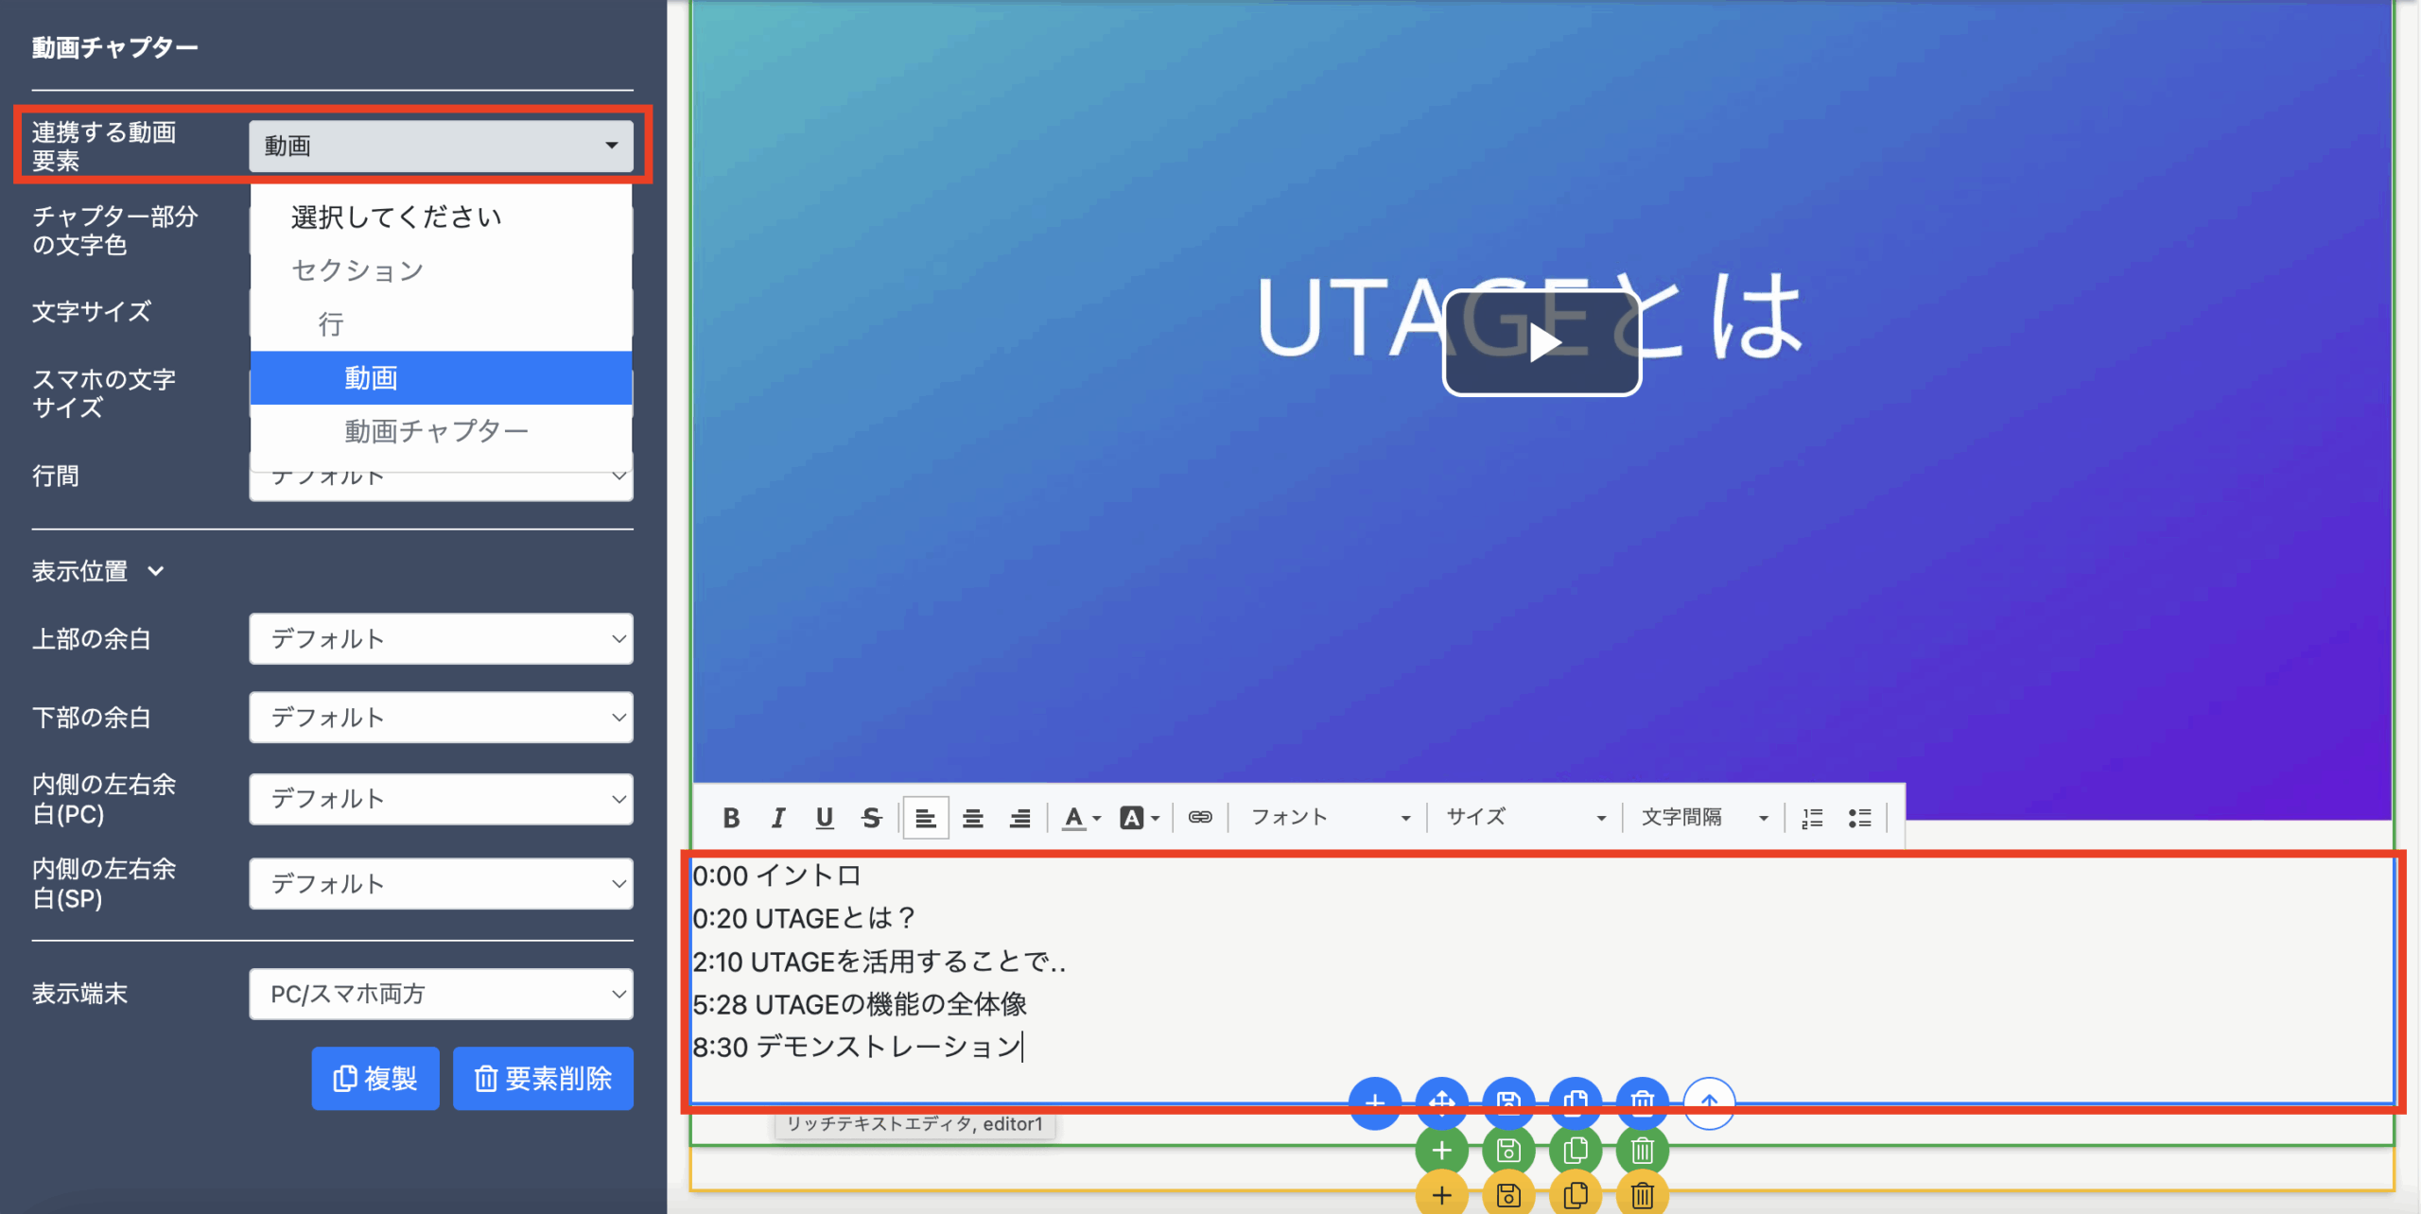
Task: Open the background color picker
Action: coord(1139,818)
